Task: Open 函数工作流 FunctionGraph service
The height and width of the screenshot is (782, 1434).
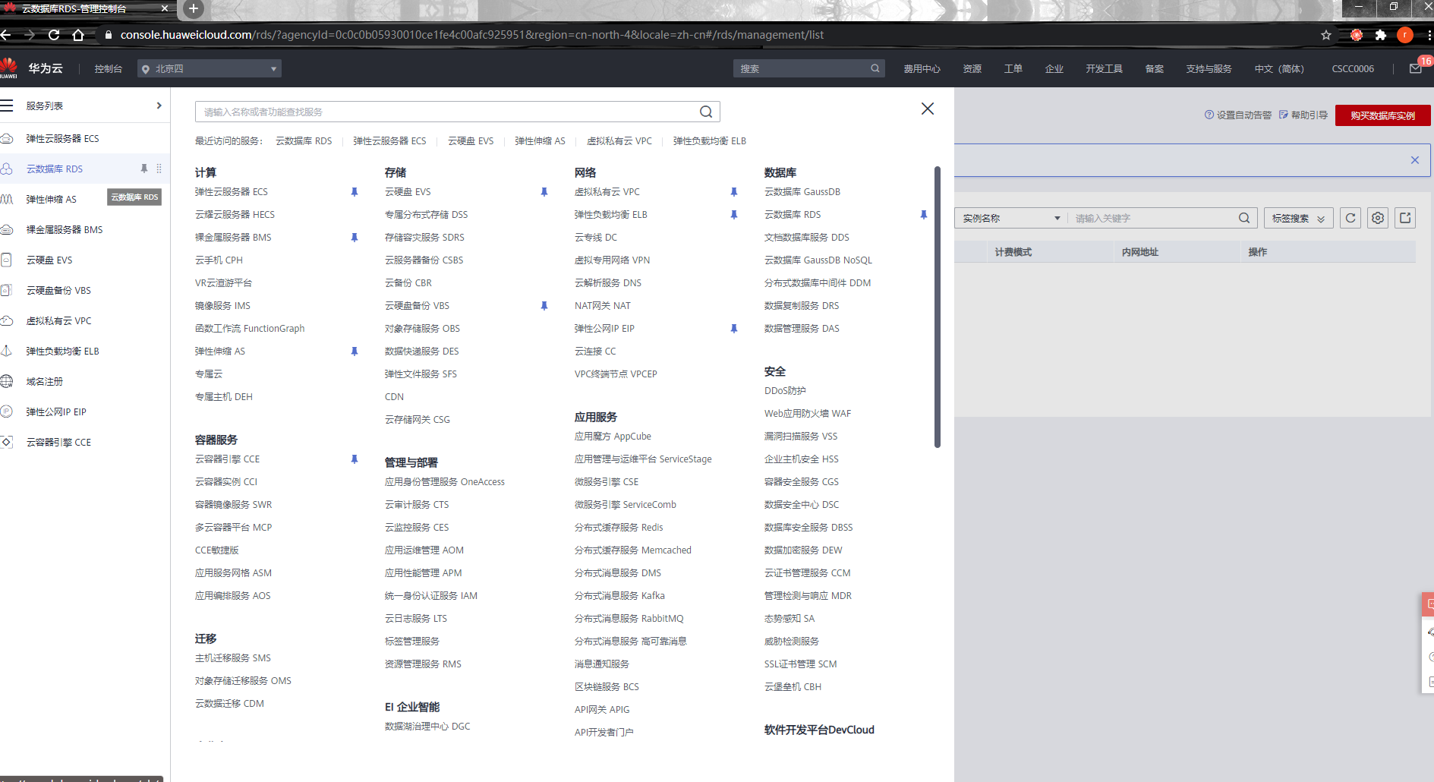Action: click(x=250, y=329)
